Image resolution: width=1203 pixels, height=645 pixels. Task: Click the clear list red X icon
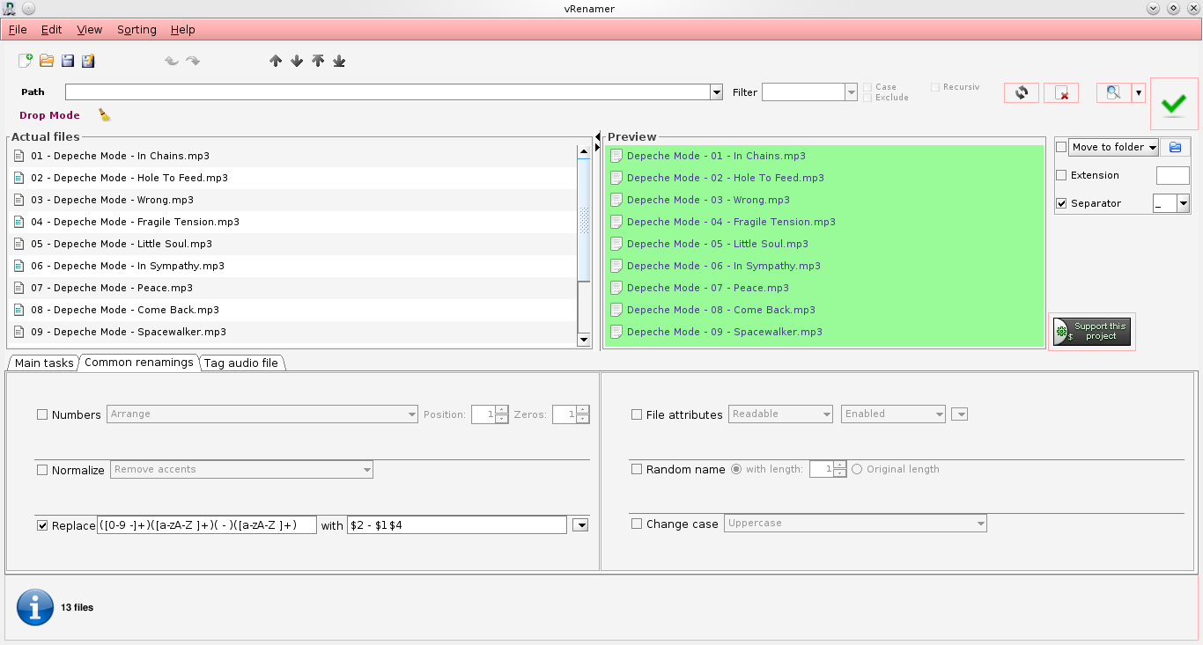[1061, 92]
